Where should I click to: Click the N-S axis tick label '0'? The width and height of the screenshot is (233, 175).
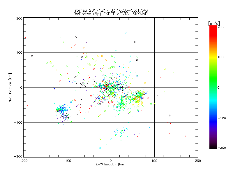pos(21,87)
